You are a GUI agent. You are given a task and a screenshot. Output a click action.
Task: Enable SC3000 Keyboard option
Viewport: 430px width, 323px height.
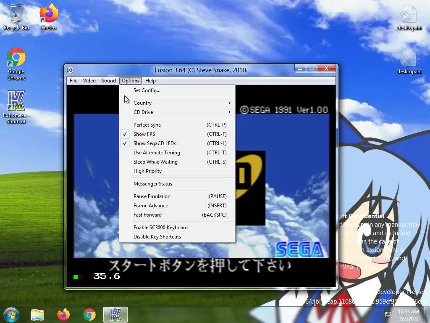pos(177,228)
